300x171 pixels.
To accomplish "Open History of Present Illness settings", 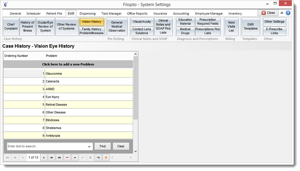I will [28, 27].
